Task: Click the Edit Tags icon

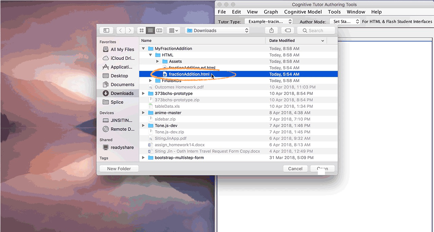Action: (287, 30)
